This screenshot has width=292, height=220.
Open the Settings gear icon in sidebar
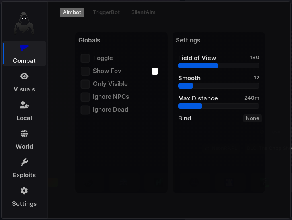(24, 191)
